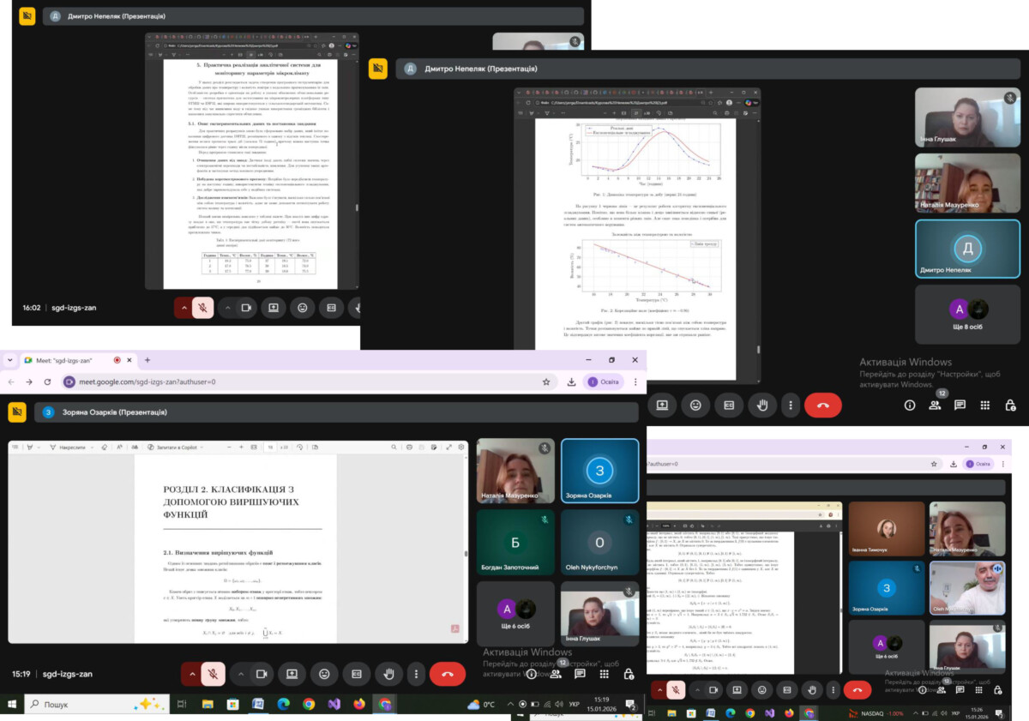Screen dimensions: 1029x721
Task: Send an emoji reaction in the 16:02 meeting
Action: coord(302,307)
